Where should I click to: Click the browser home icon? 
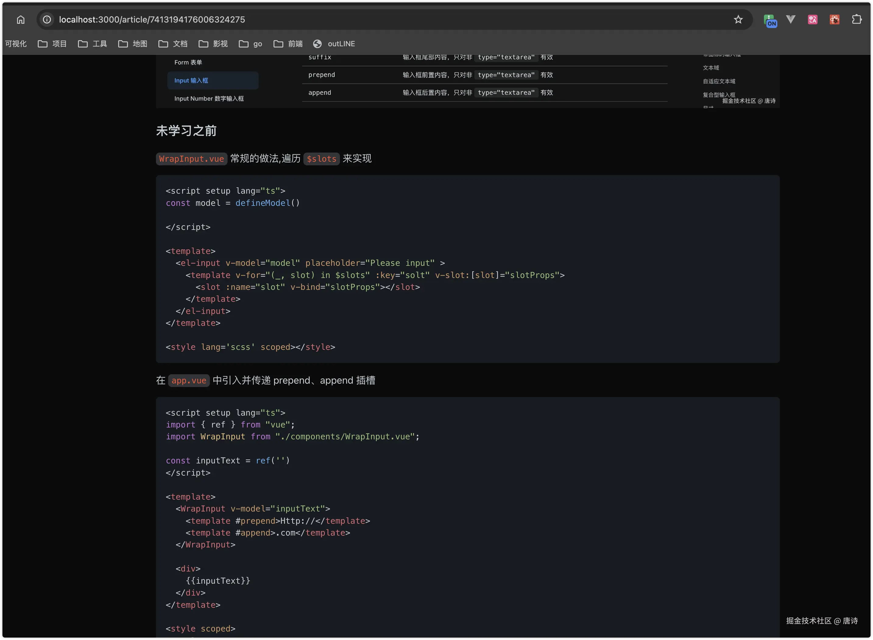pyautogui.click(x=20, y=19)
